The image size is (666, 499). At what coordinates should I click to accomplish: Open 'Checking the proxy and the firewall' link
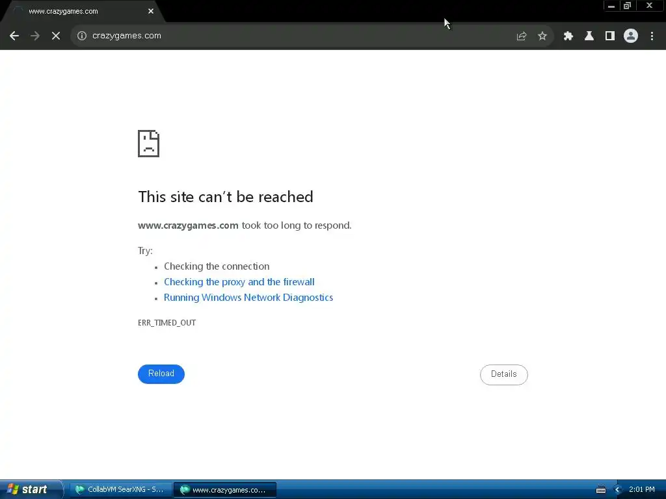pyautogui.click(x=239, y=282)
